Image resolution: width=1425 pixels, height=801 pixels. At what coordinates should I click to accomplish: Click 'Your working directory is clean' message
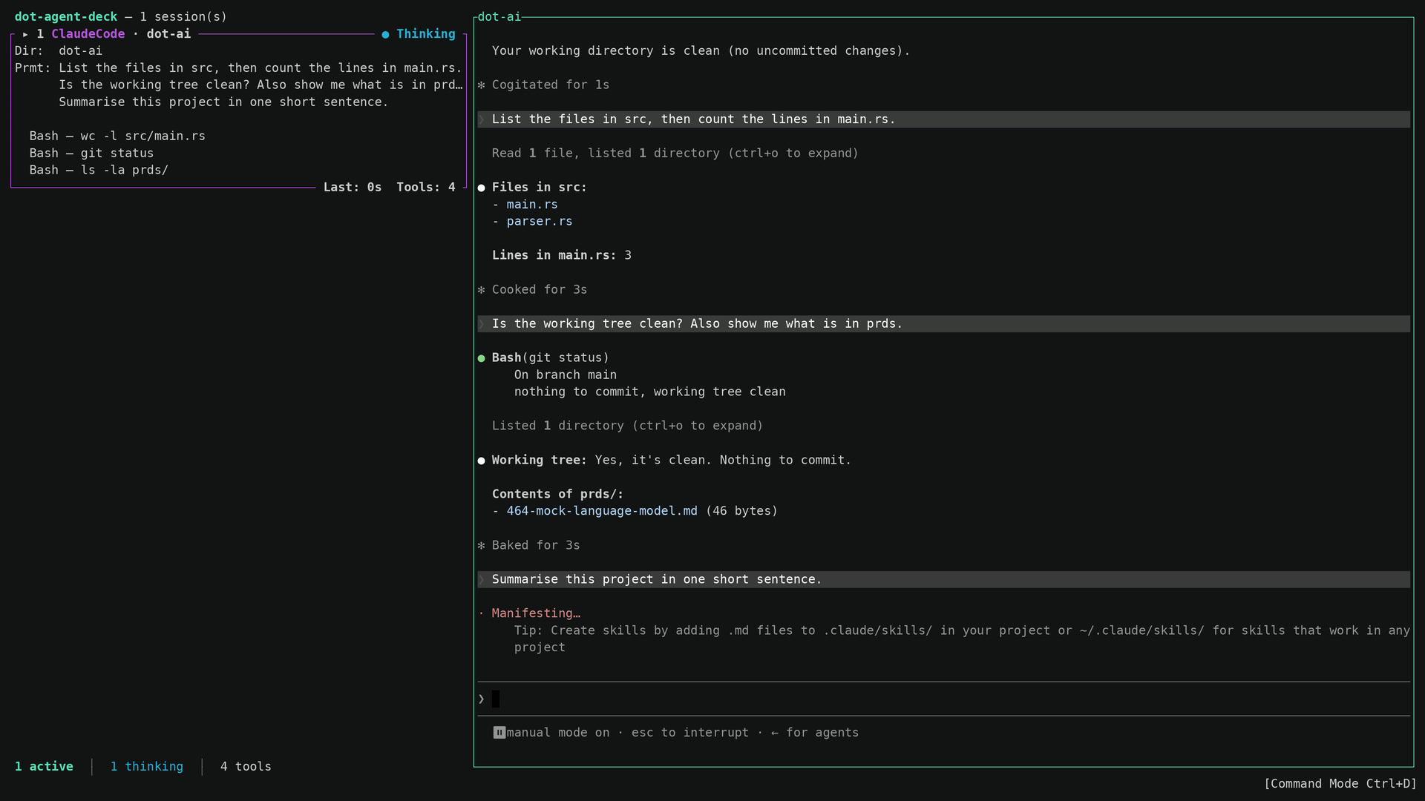701,51
